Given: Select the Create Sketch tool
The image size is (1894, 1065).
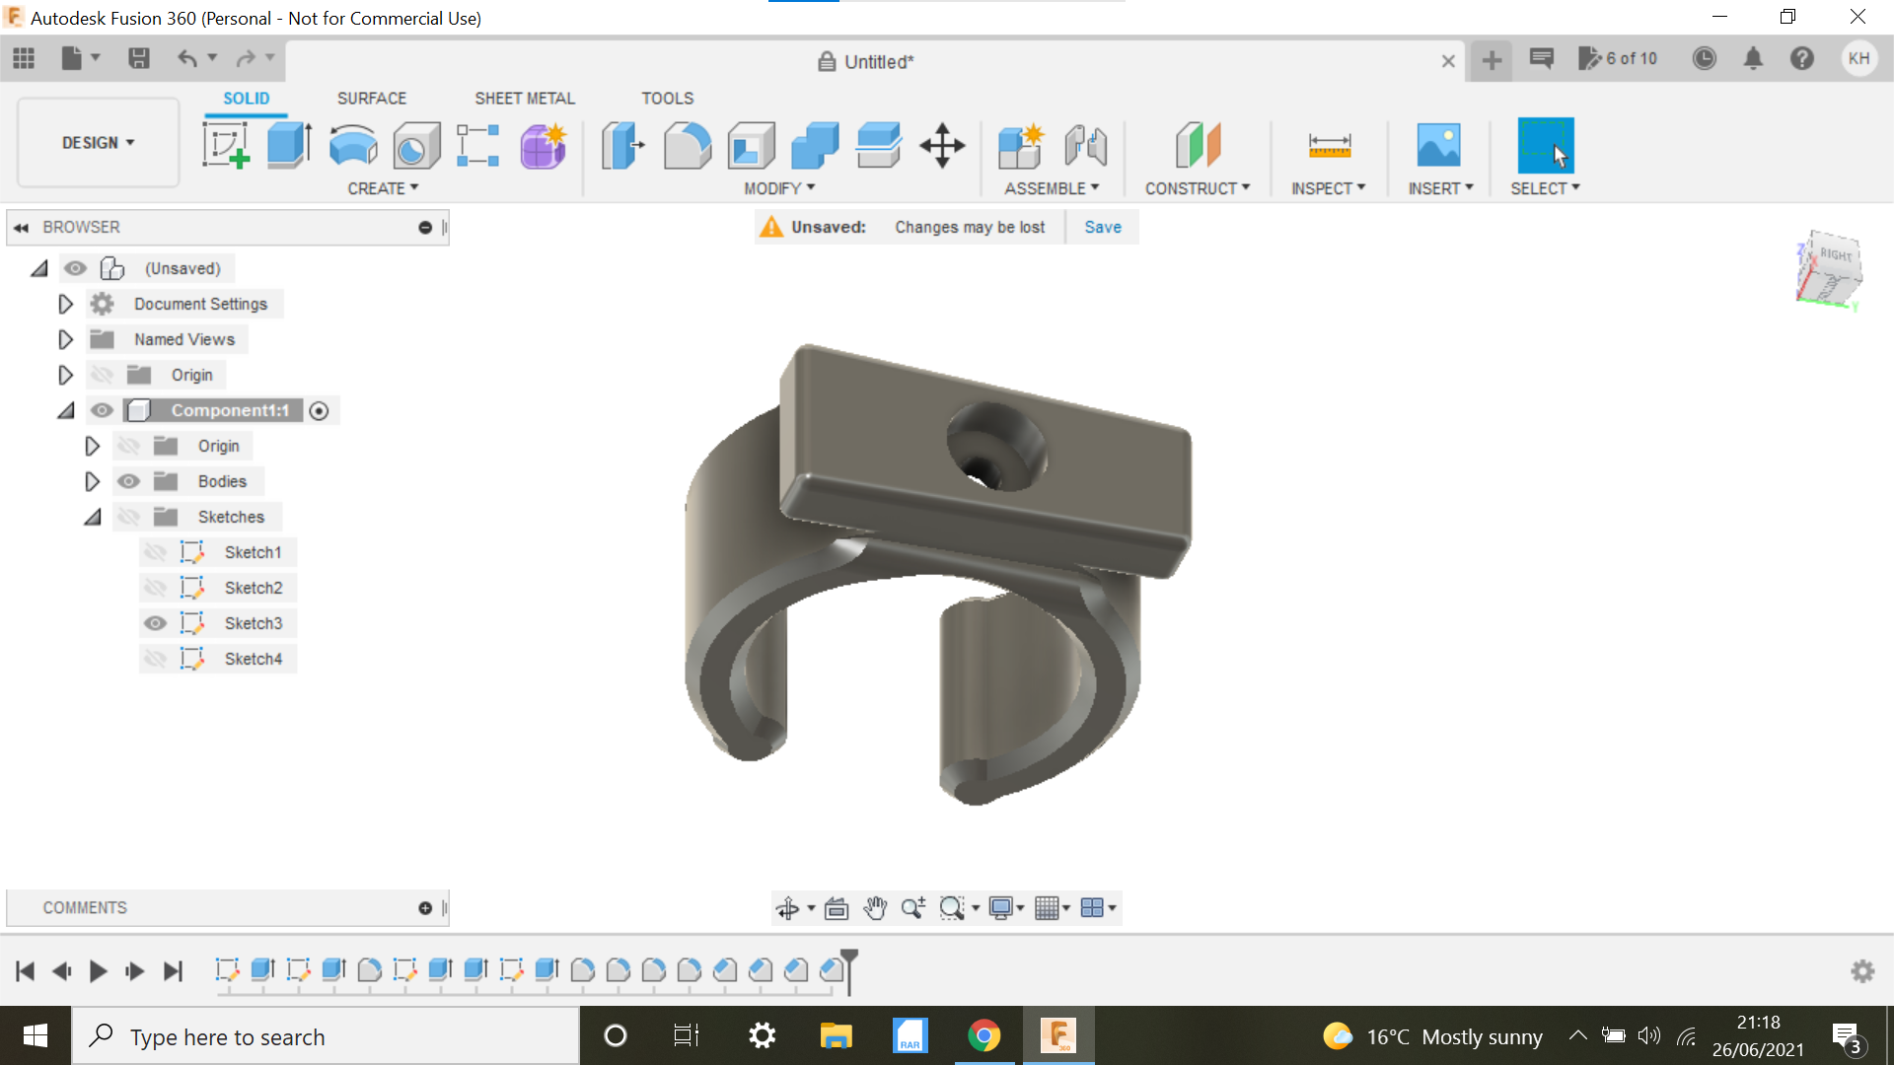Looking at the screenshot, I should point(226,145).
